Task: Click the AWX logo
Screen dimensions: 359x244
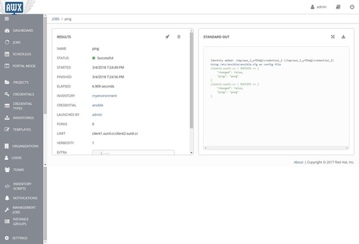Action: click(14, 7)
